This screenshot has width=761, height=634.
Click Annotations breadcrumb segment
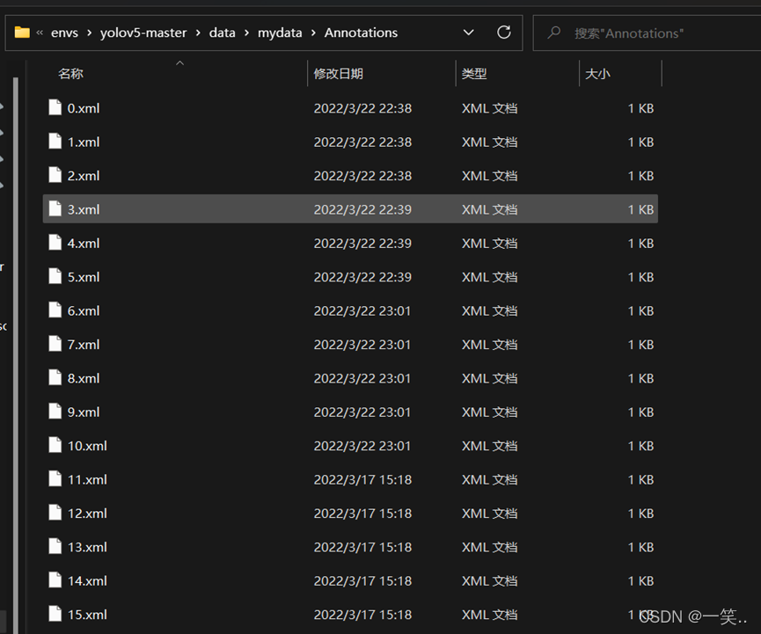[x=361, y=33]
